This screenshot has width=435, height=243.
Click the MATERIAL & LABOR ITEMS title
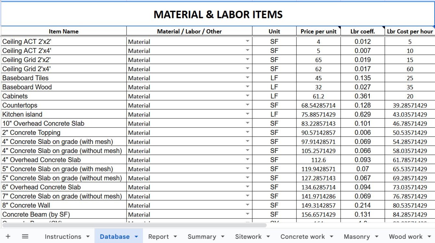pos(218,15)
